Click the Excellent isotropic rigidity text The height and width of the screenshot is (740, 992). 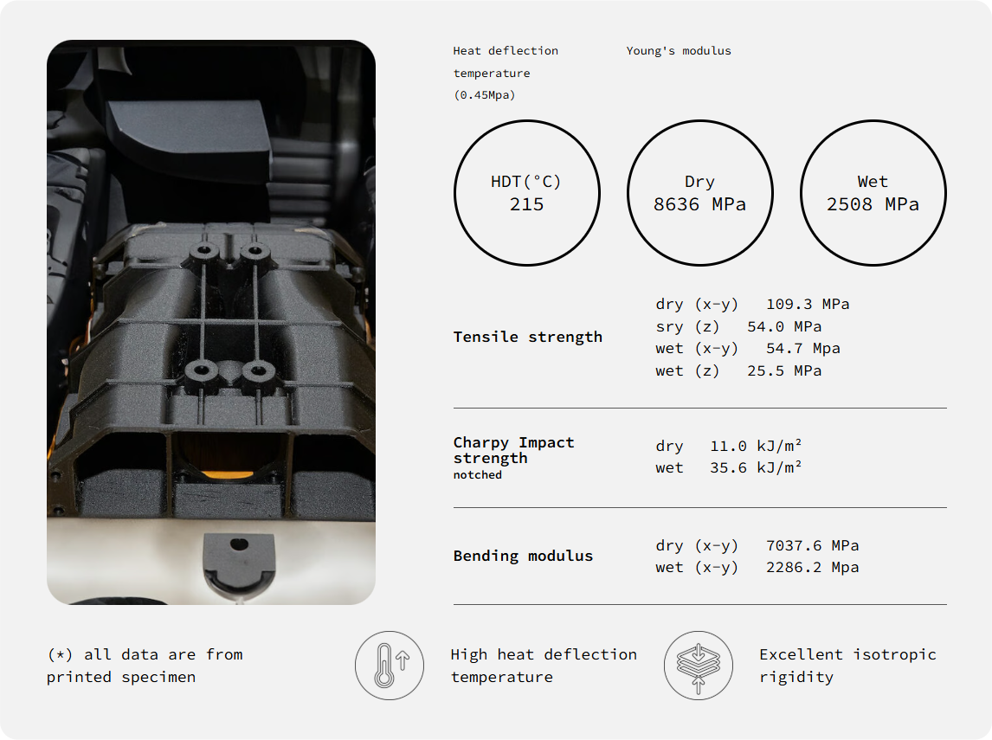pos(847,666)
